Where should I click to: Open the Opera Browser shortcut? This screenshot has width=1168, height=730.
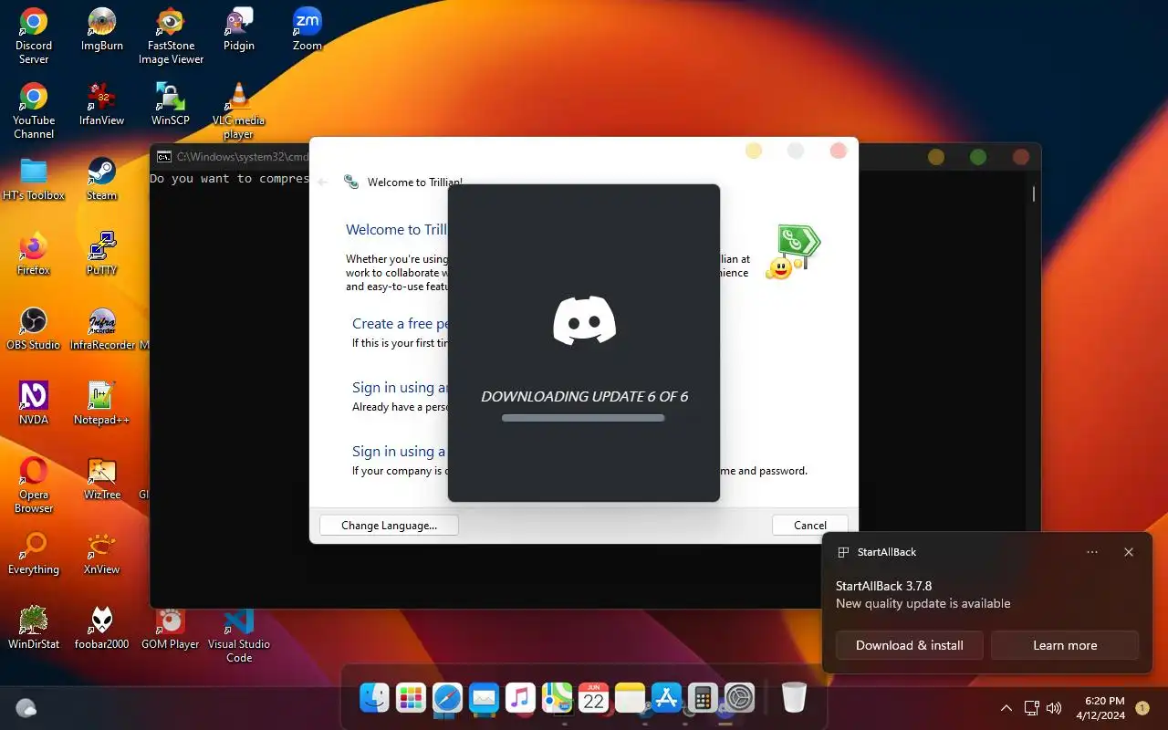coord(34,485)
